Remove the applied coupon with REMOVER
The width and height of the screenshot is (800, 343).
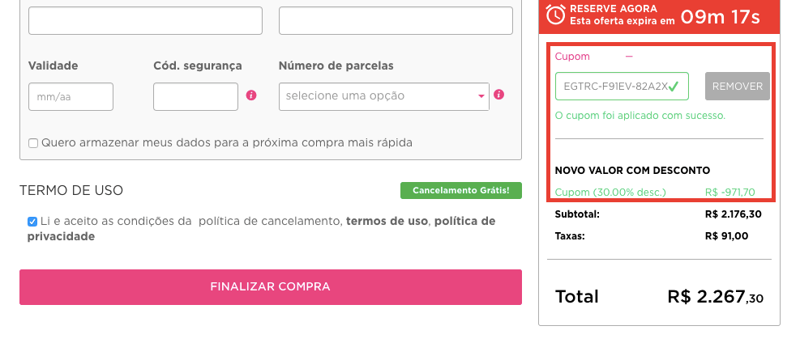737,86
